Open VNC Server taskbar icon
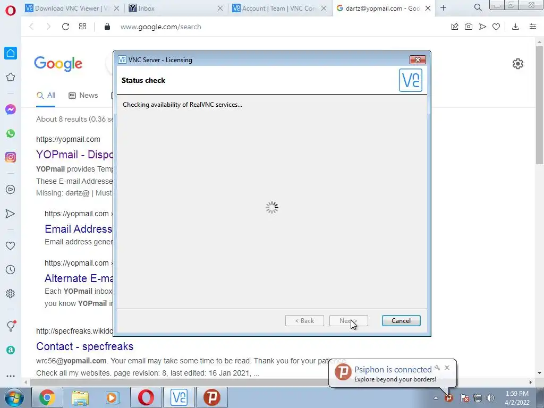 179,397
